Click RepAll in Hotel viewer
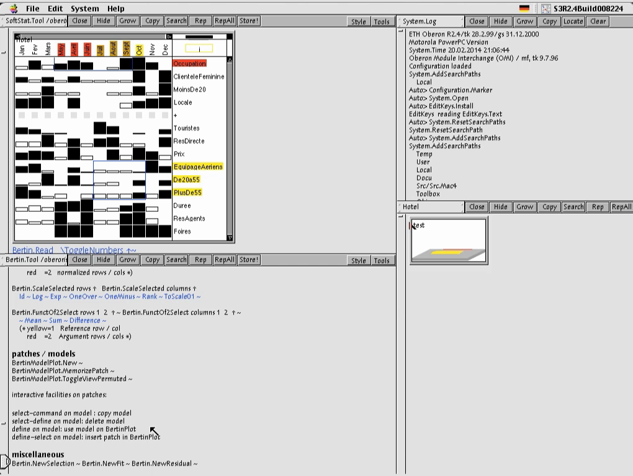Viewport: 633px width, 476px height. tap(622, 207)
